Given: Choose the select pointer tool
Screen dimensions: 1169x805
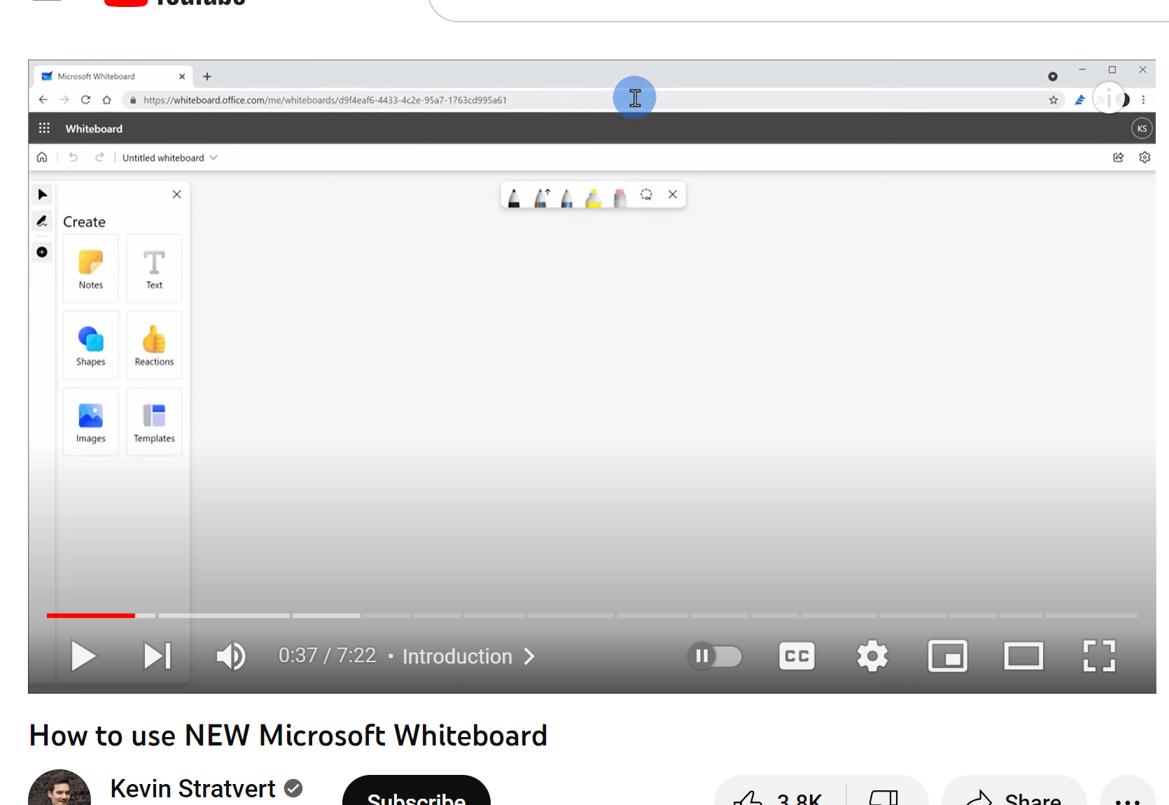Looking at the screenshot, I should pos(43,195).
